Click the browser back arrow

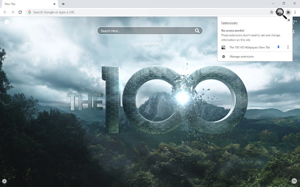tap(5, 12)
